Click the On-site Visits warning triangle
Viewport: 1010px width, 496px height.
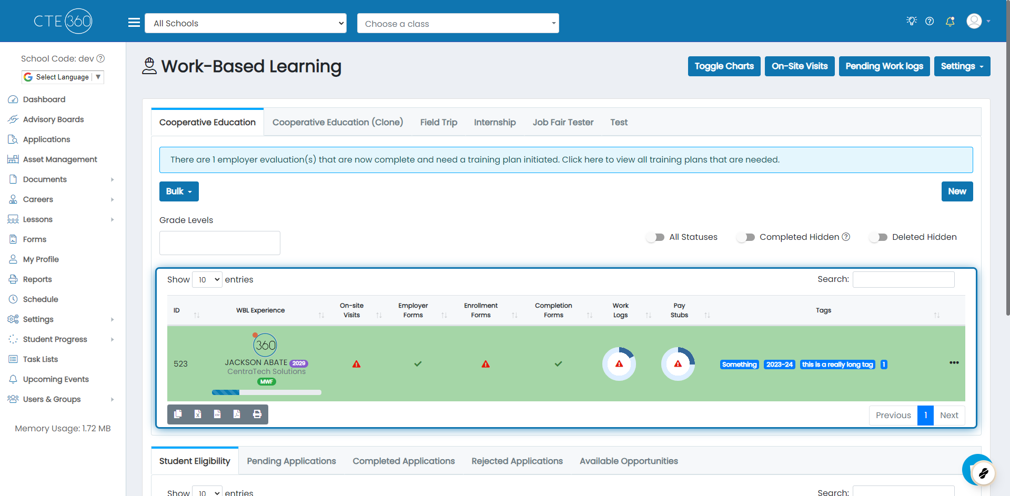(x=357, y=364)
